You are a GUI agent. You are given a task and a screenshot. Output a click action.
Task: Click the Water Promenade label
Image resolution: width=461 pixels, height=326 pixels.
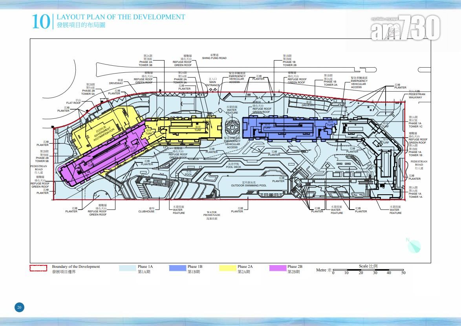212,215
